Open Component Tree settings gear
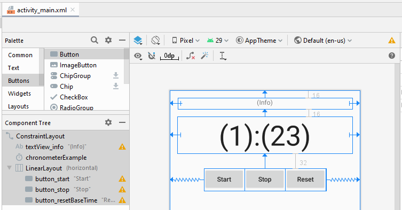 coord(108,122)
